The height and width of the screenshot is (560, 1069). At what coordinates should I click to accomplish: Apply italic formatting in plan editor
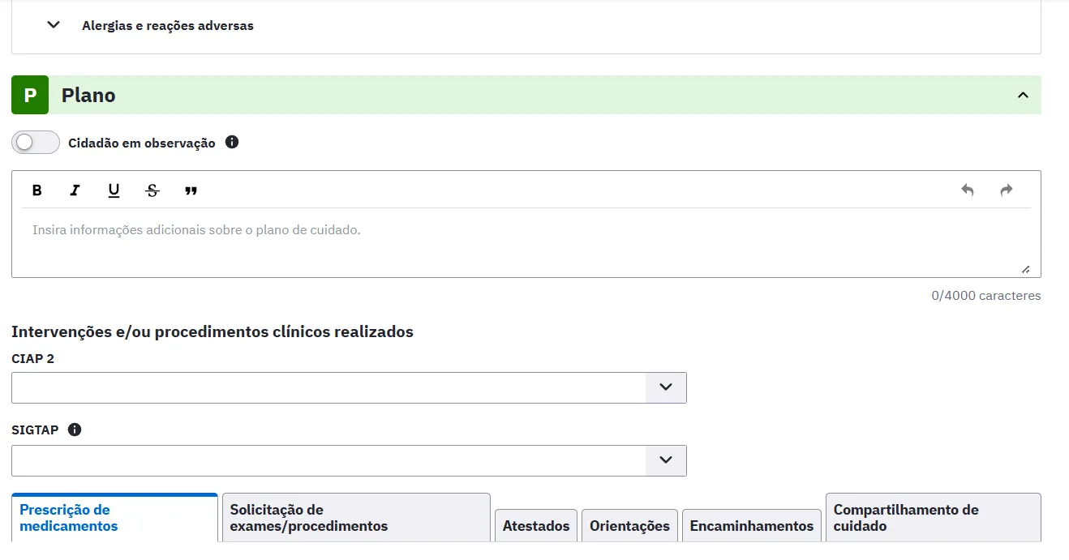pos(75,190)
